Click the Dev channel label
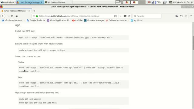 click(x=20, y=78)
